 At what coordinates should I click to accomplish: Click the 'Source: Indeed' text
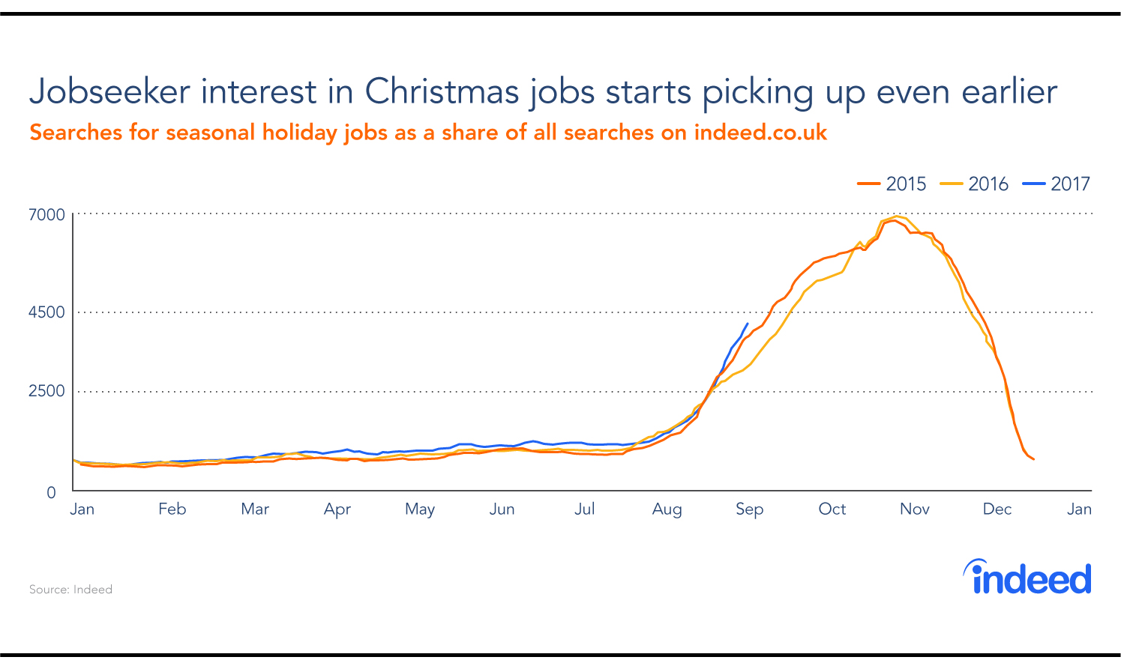[70, 590]
